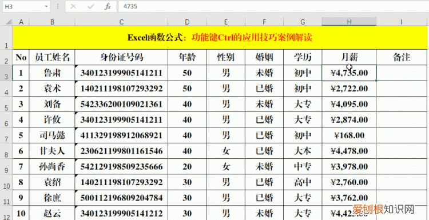The image size is (429, 220).
Task: Select cell with name 徐庶
Action: (52, 198)
